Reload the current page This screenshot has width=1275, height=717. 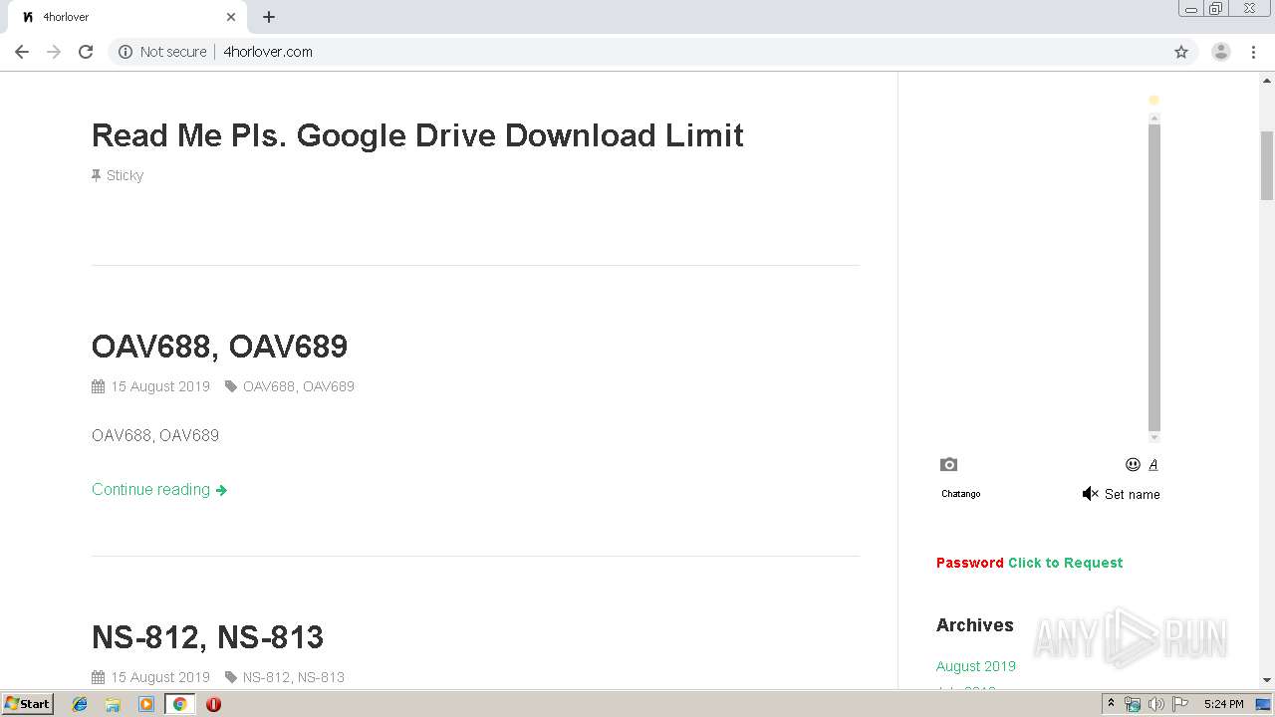pyautogui.click(x=86, y=52)
